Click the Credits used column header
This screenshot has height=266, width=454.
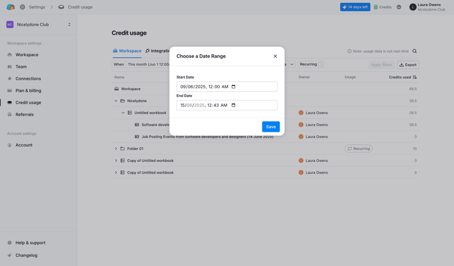(x=400, y=77)
